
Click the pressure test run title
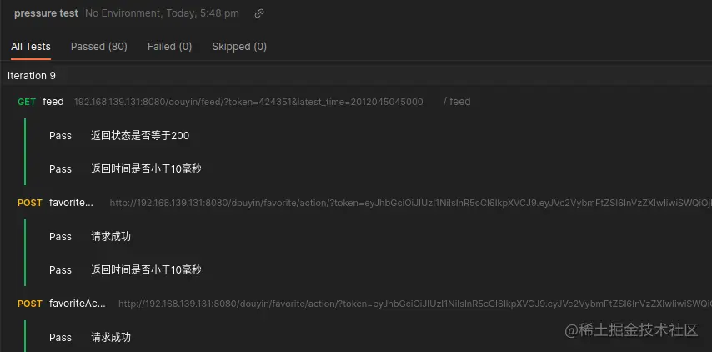pyautogui.click(x=46, y=13)
